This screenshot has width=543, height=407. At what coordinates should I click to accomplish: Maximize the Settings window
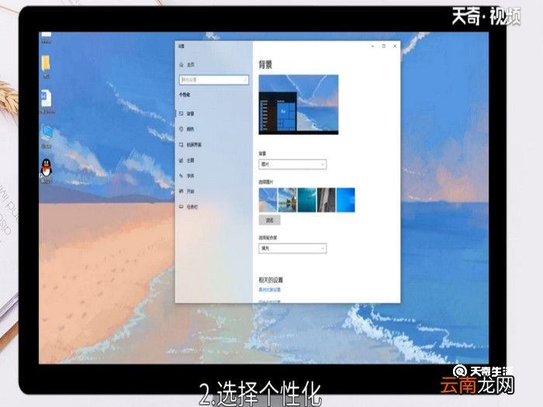384,46
